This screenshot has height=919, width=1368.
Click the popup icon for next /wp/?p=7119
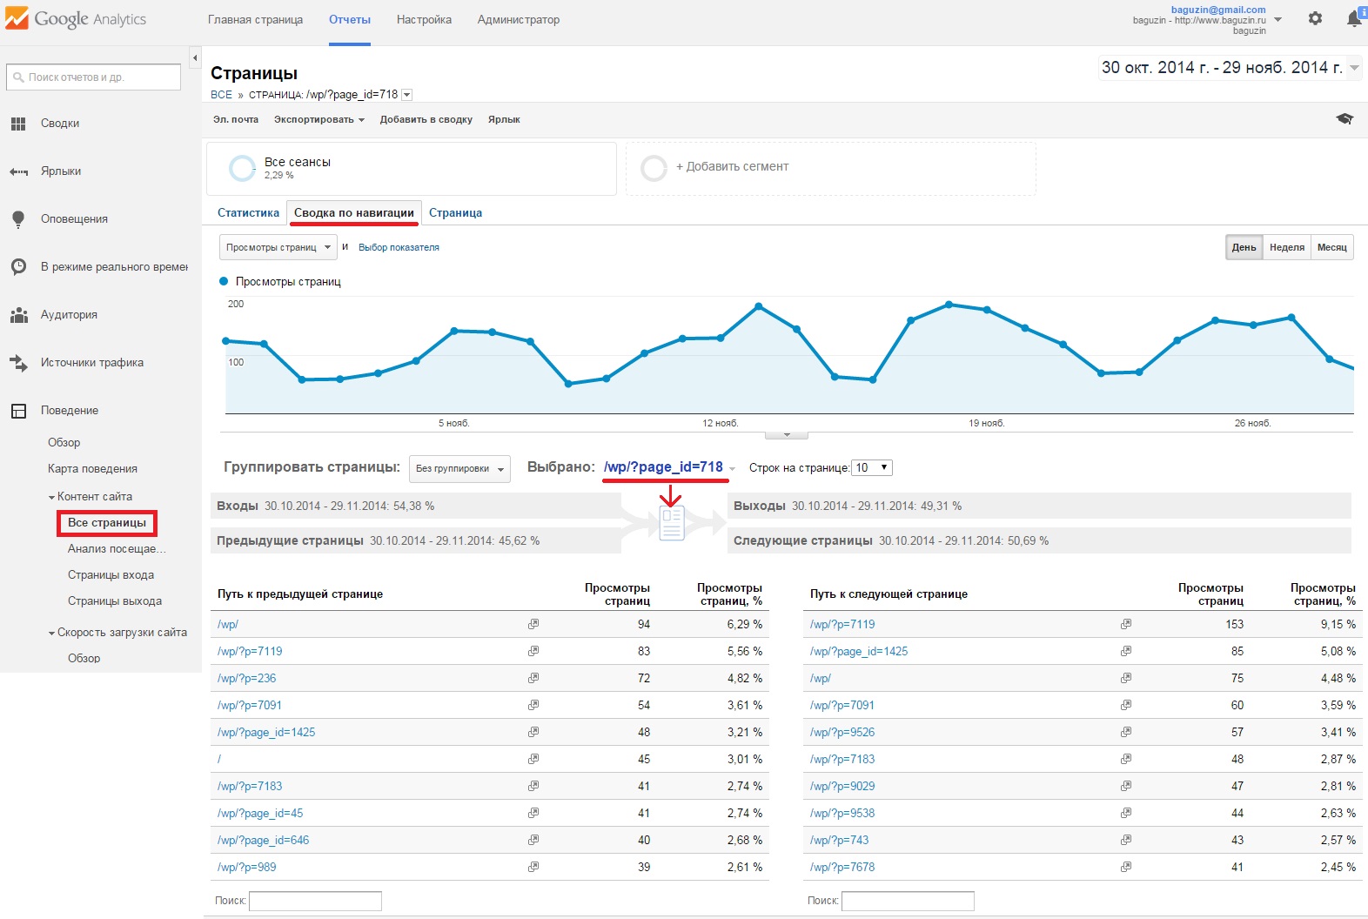[1126, 624]
